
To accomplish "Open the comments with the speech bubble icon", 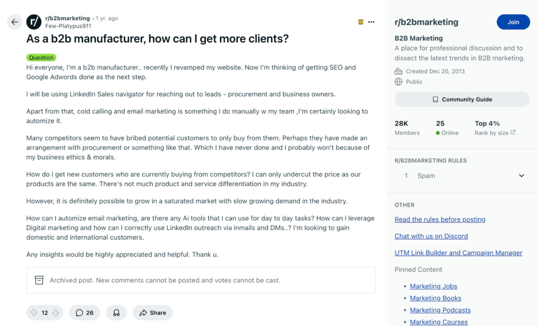I will tap(84, 313).
